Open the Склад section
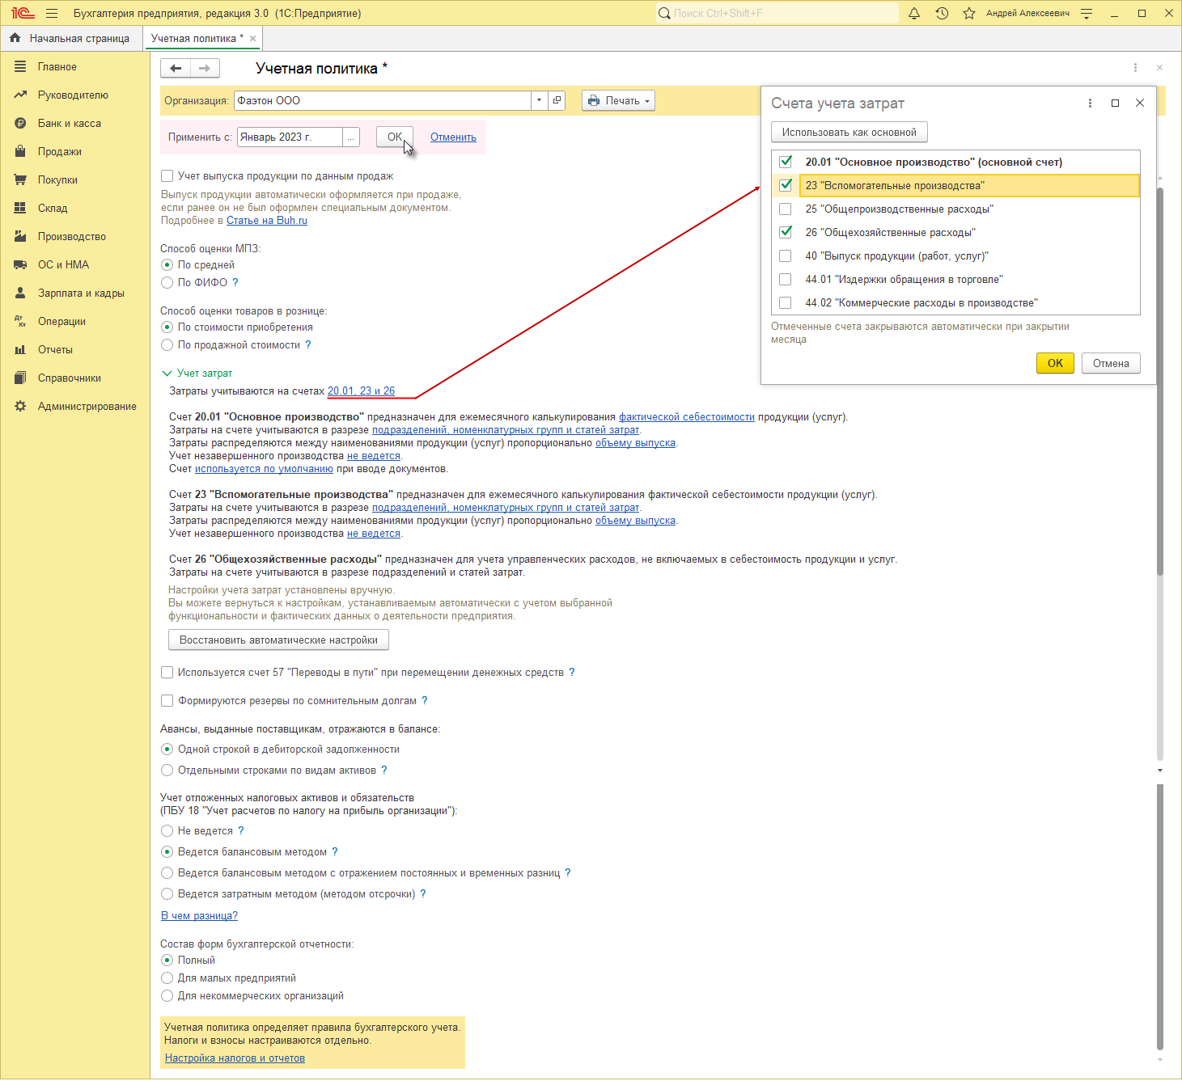 [53, 208]
